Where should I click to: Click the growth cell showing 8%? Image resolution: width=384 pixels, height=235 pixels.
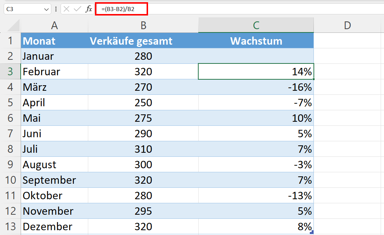click(256, 227)
